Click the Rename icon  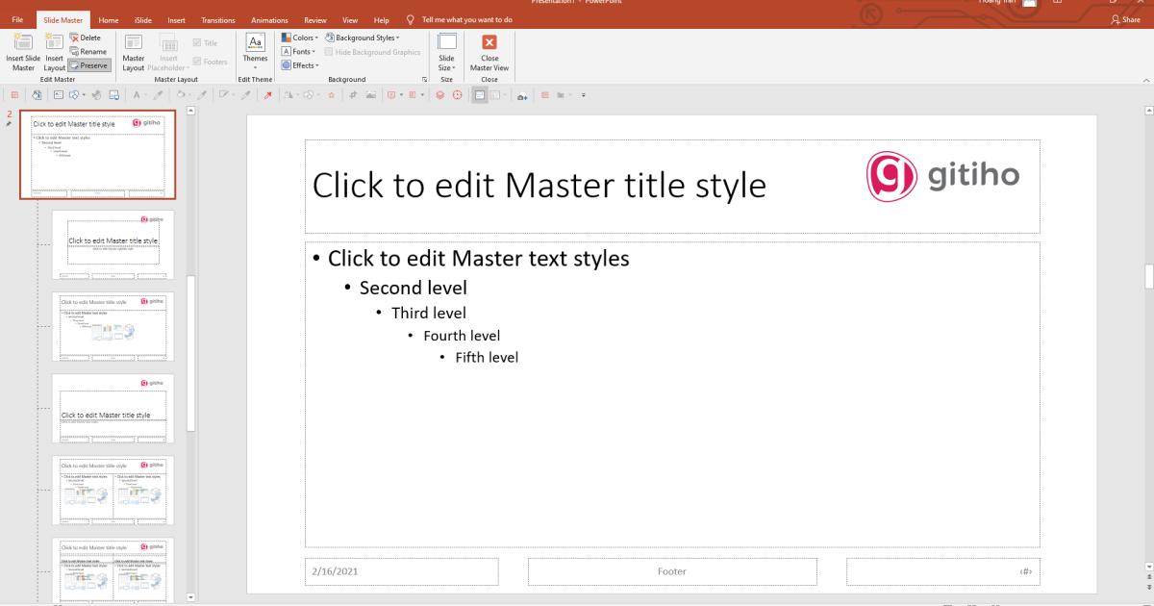(88, 51)
